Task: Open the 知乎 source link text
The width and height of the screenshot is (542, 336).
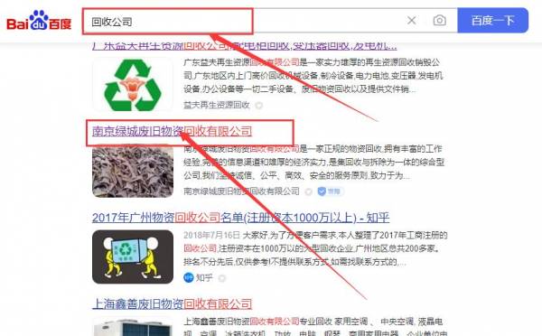Action: 204,278
